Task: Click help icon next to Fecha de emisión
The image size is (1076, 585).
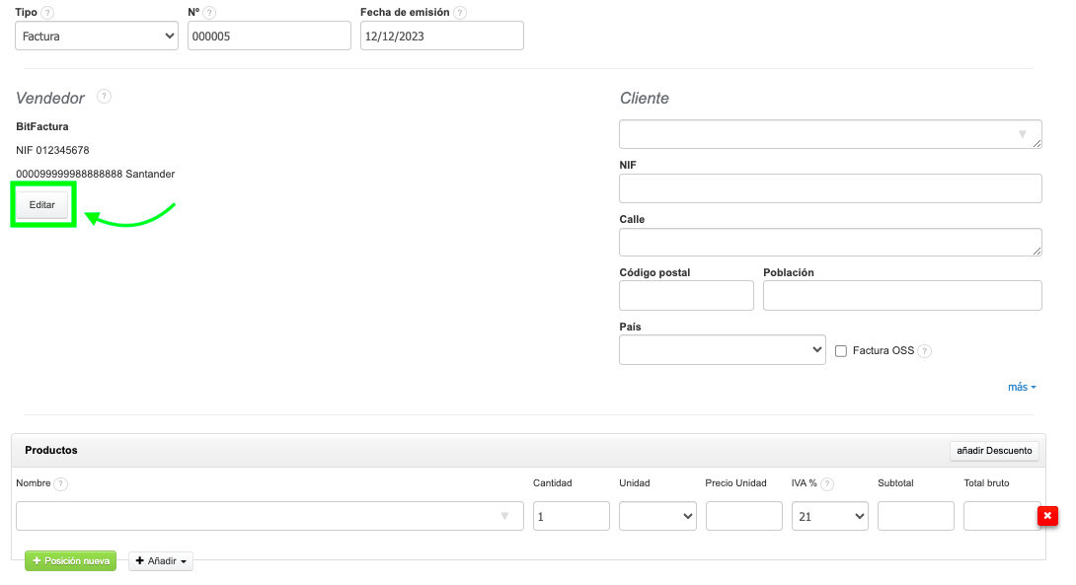Action: 460,13
